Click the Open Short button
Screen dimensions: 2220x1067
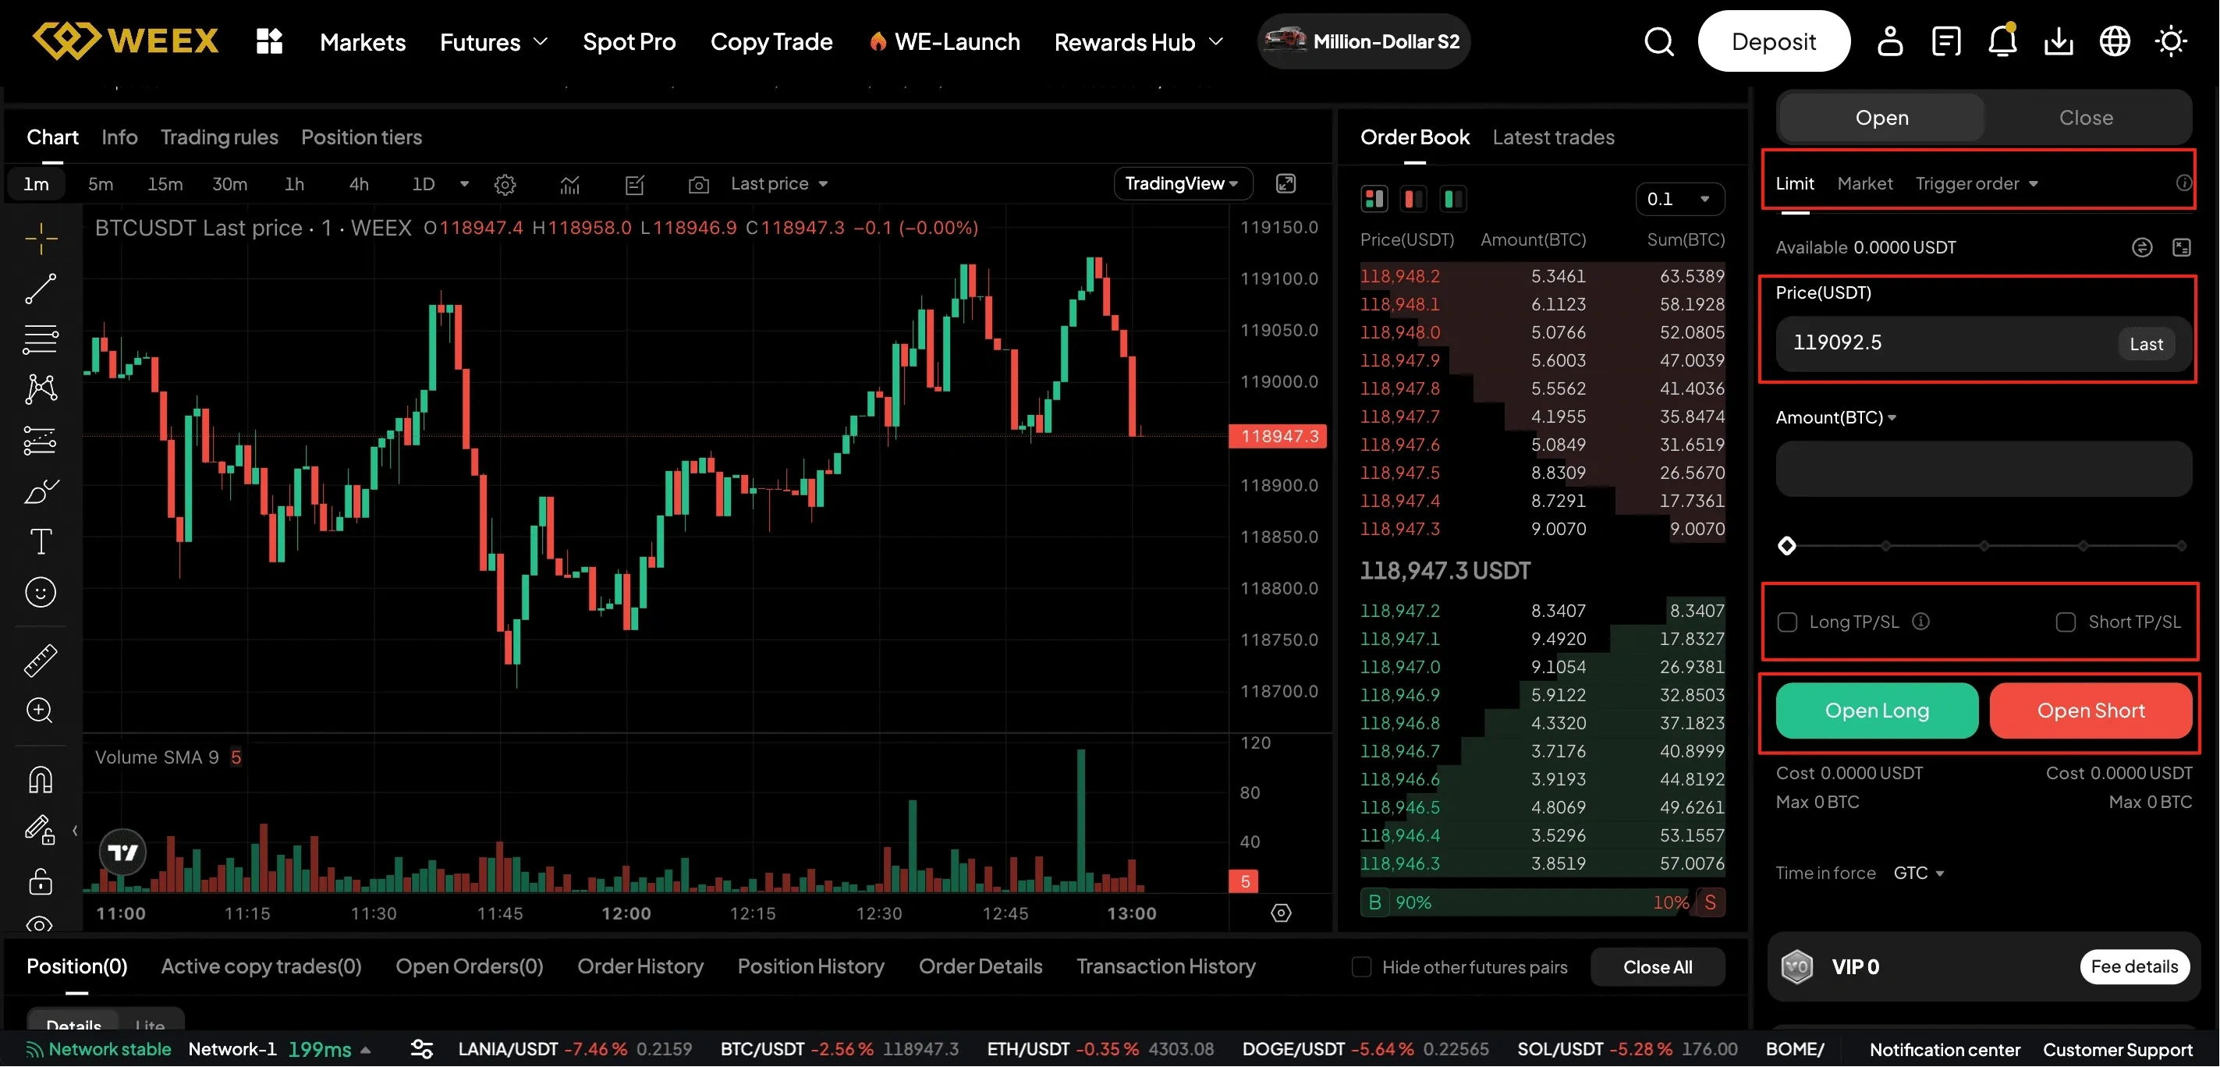point(2091,711)
